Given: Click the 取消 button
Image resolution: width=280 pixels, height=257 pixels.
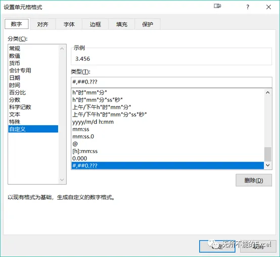Looking at the screenshot, I should coord(258,246).
